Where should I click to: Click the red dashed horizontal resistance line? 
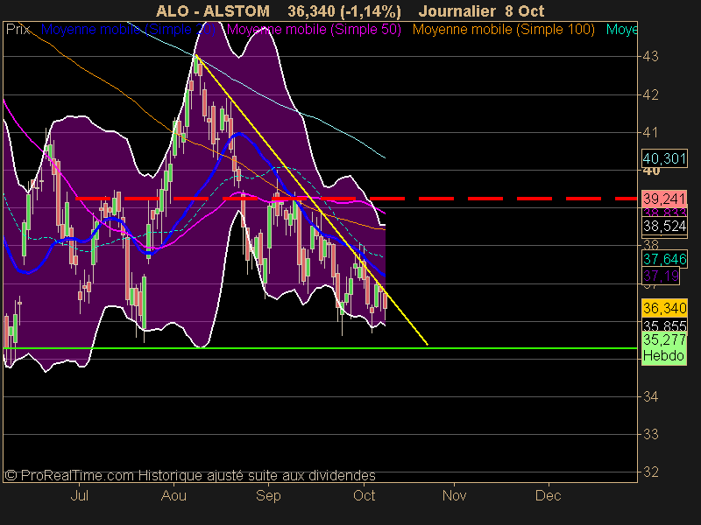[357, 199]
